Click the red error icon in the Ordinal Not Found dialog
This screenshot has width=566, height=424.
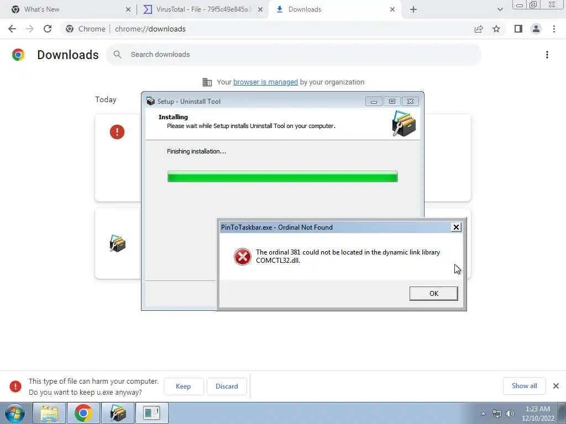pyautogui.click(x=242, y=257)
